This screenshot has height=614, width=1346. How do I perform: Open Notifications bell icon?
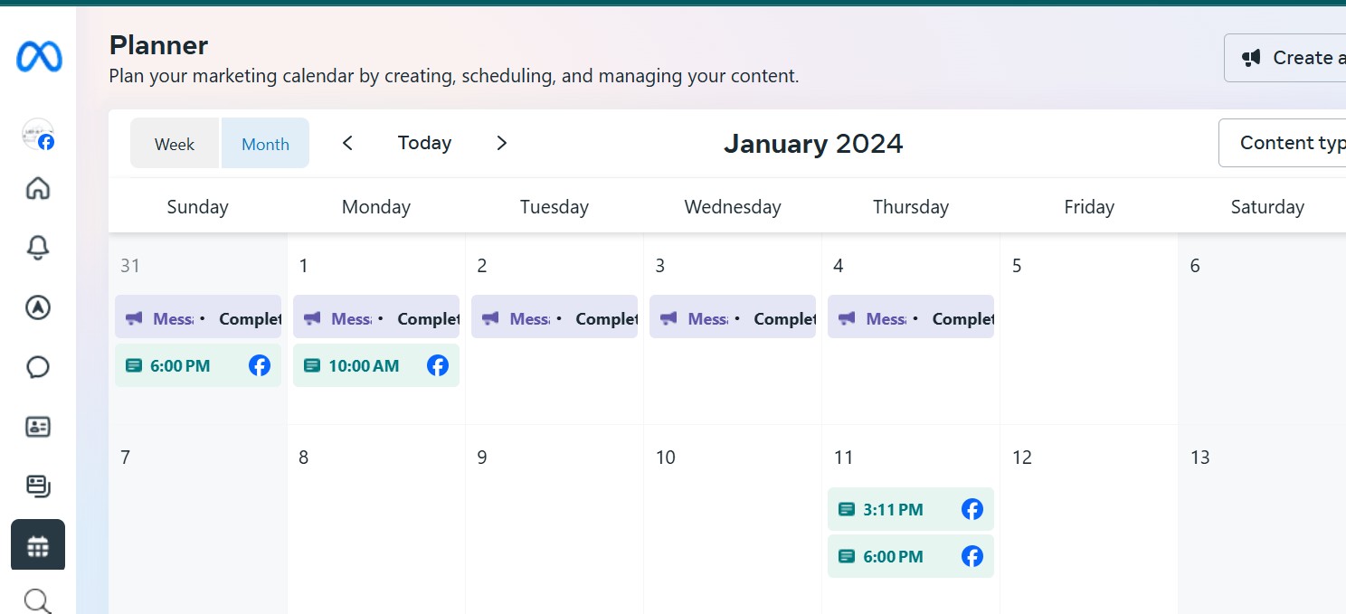38,248
